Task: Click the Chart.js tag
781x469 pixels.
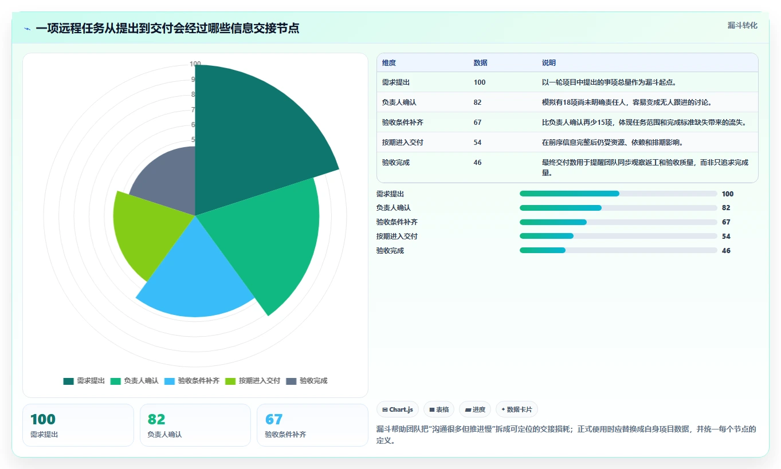Action: click(398, 409)
